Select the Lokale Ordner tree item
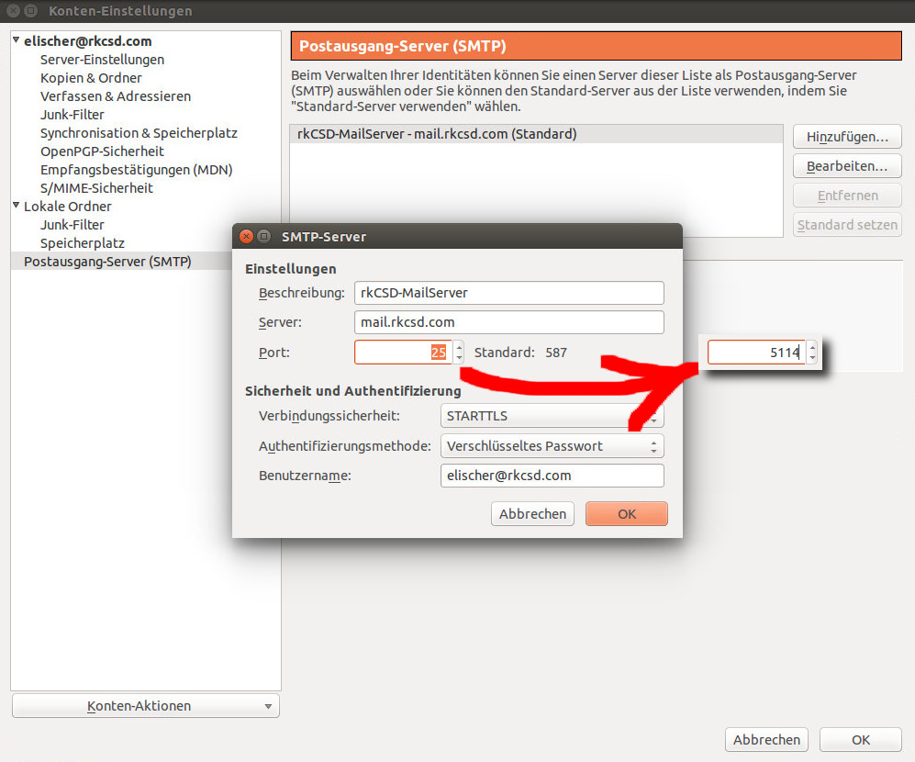 (x=68, y=207)
